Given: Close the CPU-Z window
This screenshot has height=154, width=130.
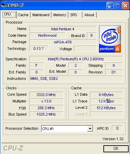Looking at the screenshot, I should [x=125, y=5].
